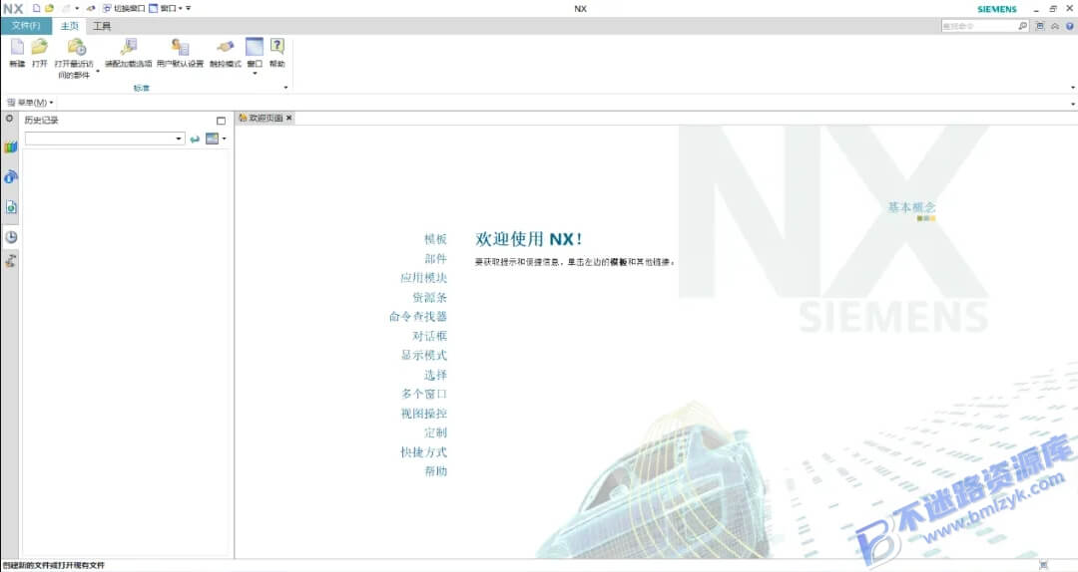Open the web browser icon in resource bar
Image resolution: width=1078 pixels, height=572 pixels.
[x=10, y=176]
